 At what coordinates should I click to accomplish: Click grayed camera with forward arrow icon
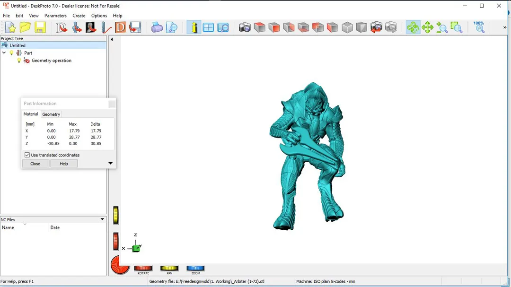[x=391, y=27]
